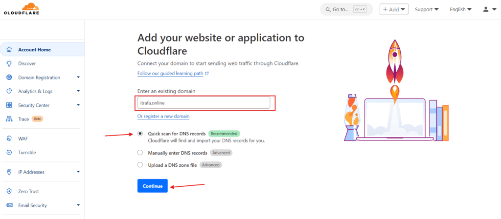Select Manually enter DNS records option
The height and width of the screenshot is (219, 501).
140,153
